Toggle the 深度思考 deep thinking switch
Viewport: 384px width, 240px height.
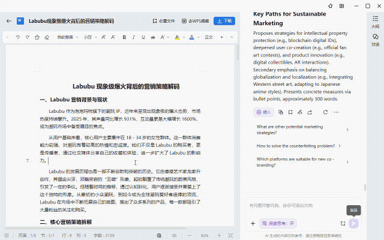(x=278, y=223)
